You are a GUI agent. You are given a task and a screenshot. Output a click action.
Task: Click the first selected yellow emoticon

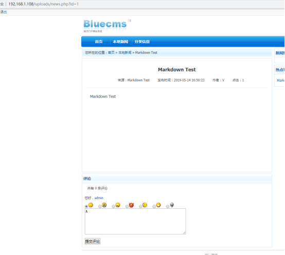pos(91,205)
